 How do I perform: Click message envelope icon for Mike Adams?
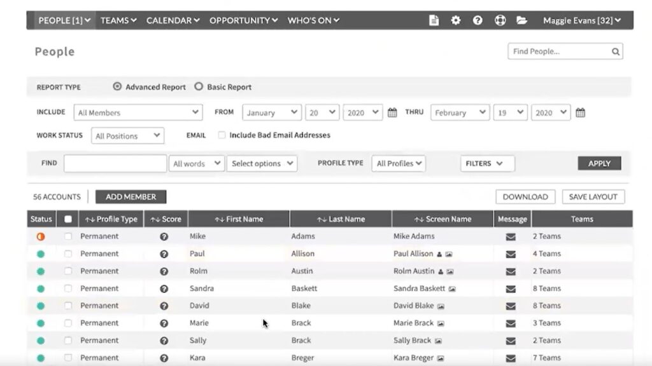click(511, 236)
